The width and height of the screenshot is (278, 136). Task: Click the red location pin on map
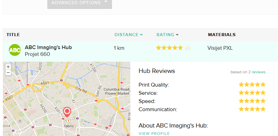67,112
